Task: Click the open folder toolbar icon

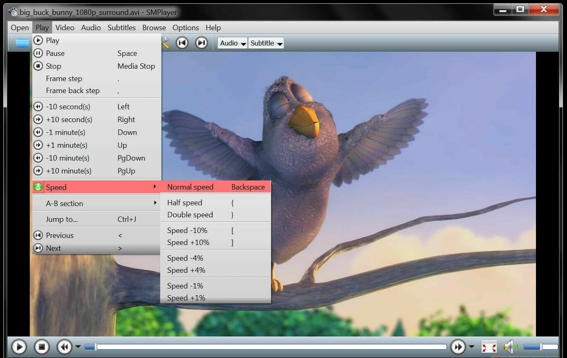Action: click(x=22, y=43)
